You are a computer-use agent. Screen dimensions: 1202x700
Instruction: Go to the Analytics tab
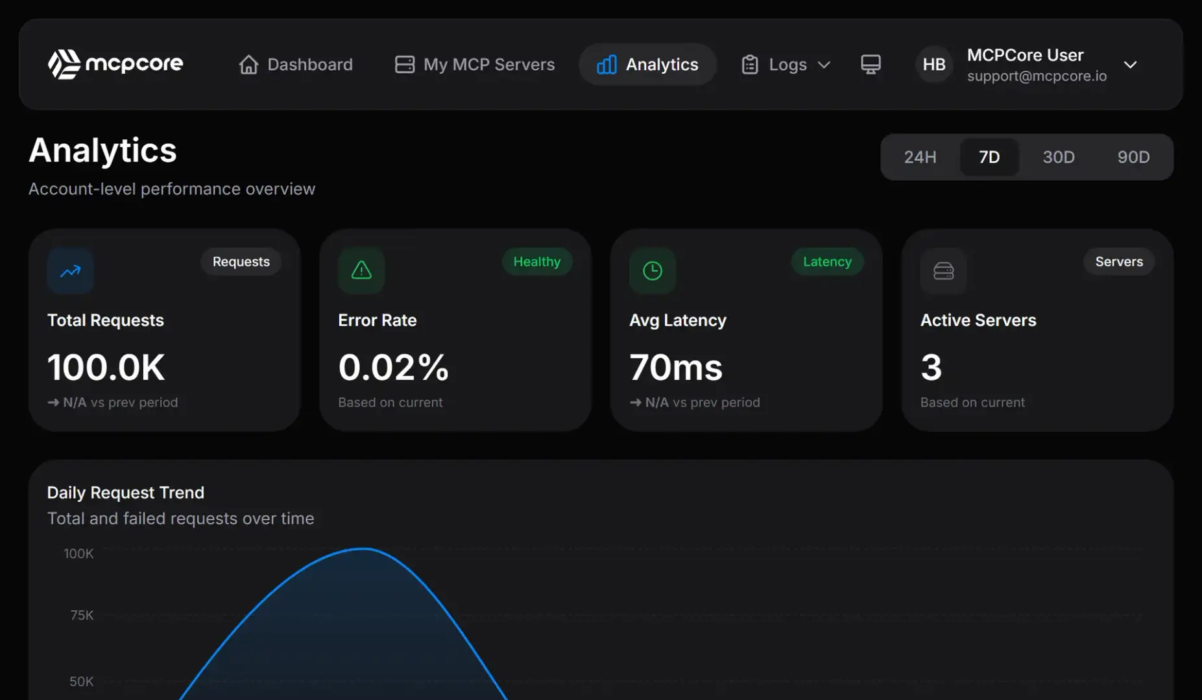click(x=647, y=64)
